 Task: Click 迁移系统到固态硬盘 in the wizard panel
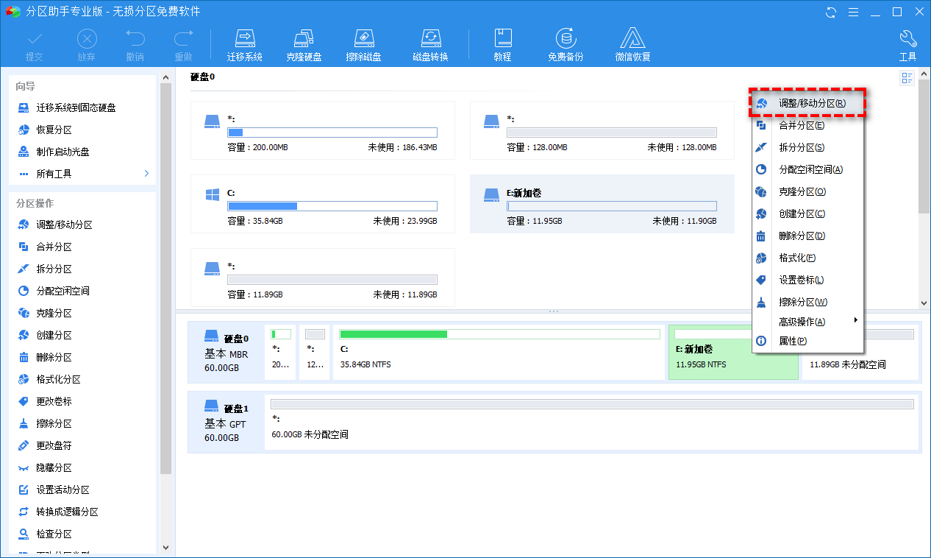(76, 107)
